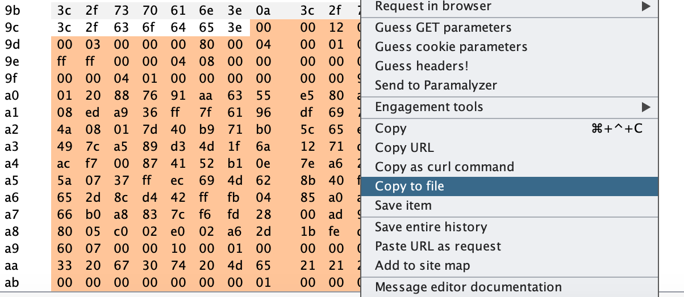This screenshot has width=684, height=297.
Task: Click hex byte 3c in row 9c
Action: (x=64, y=27)
